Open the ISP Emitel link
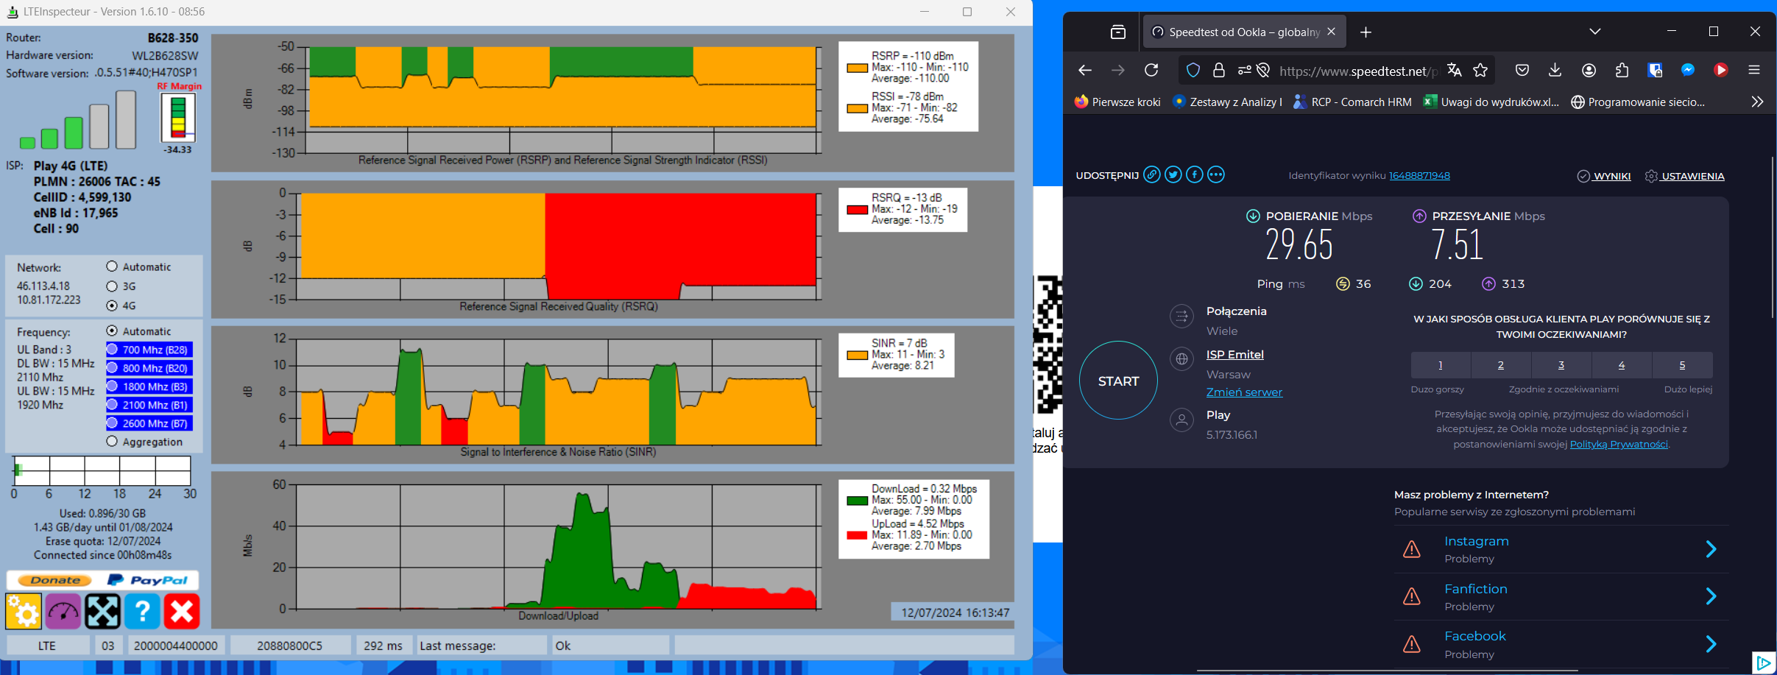Viewport: 1777px width, 675px height. [1234, 355]
